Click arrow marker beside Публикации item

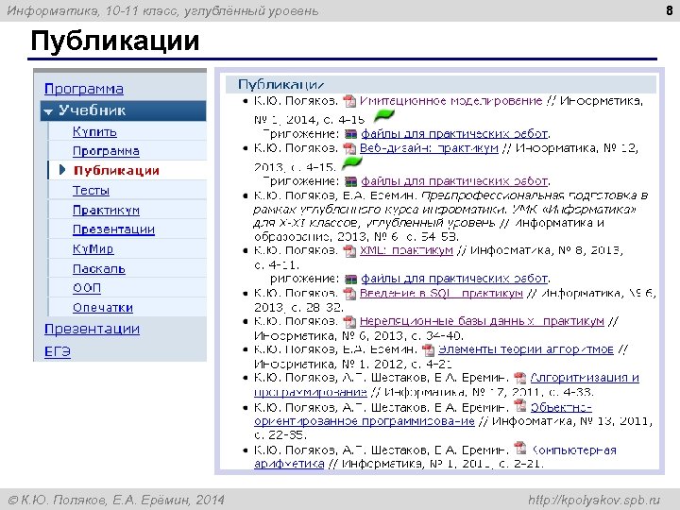pyautogui.click(x=62, y=170)
